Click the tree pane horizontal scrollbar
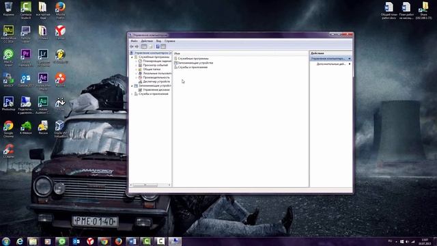 click(145, 185)
